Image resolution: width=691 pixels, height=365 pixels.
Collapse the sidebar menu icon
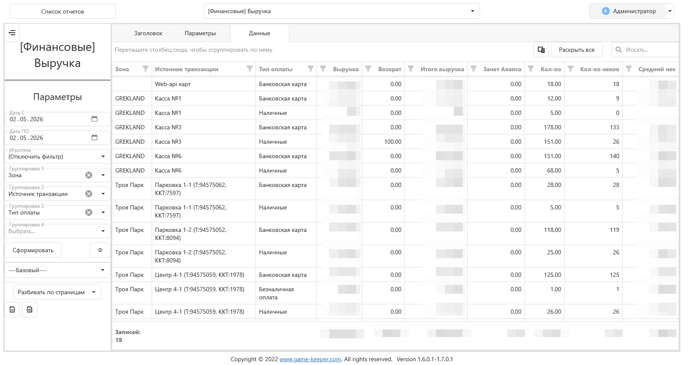tap(12, 33)
